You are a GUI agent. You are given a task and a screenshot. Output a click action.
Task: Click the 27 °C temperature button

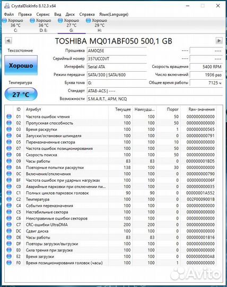tap(21, 94)
